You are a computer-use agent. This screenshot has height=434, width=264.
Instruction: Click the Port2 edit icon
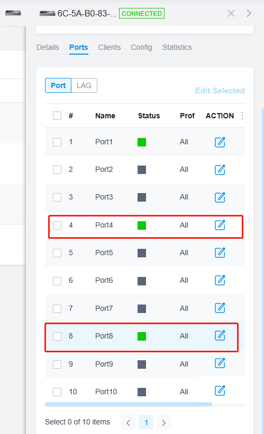tap(220, 170)
